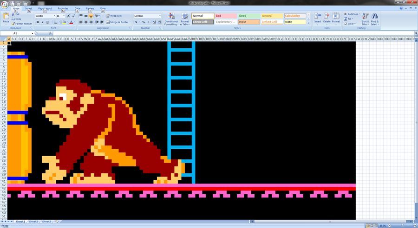The width and height of the screenshot is (418, 228).
Task: Open the Clear dropdown
Action: 349,24
